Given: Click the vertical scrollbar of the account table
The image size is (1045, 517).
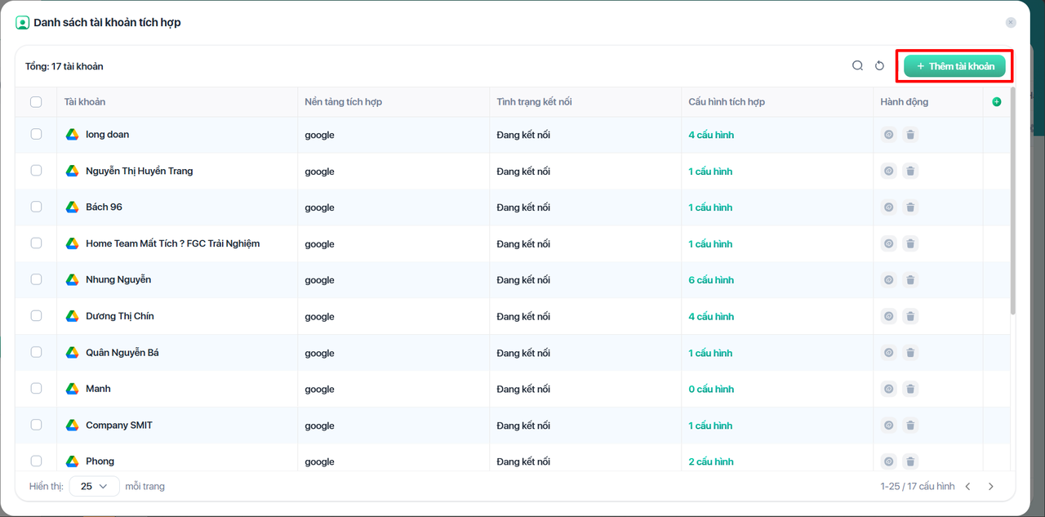Looking at the screenshot, I should pyautogui.click(x=1013, y=204).
